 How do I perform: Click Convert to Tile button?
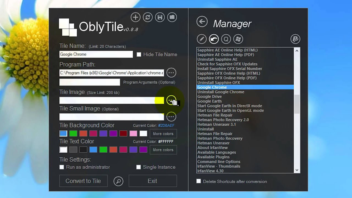click(x=83, y=181)
